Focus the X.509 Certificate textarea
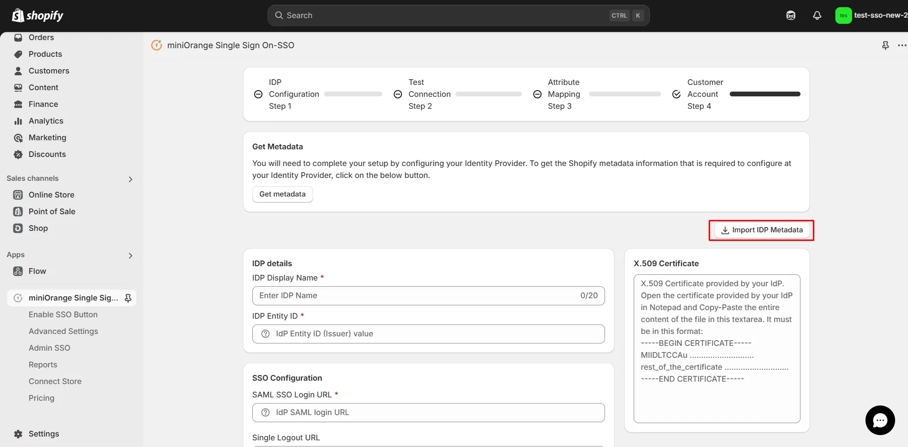908x447 pixels. (717, 348)
